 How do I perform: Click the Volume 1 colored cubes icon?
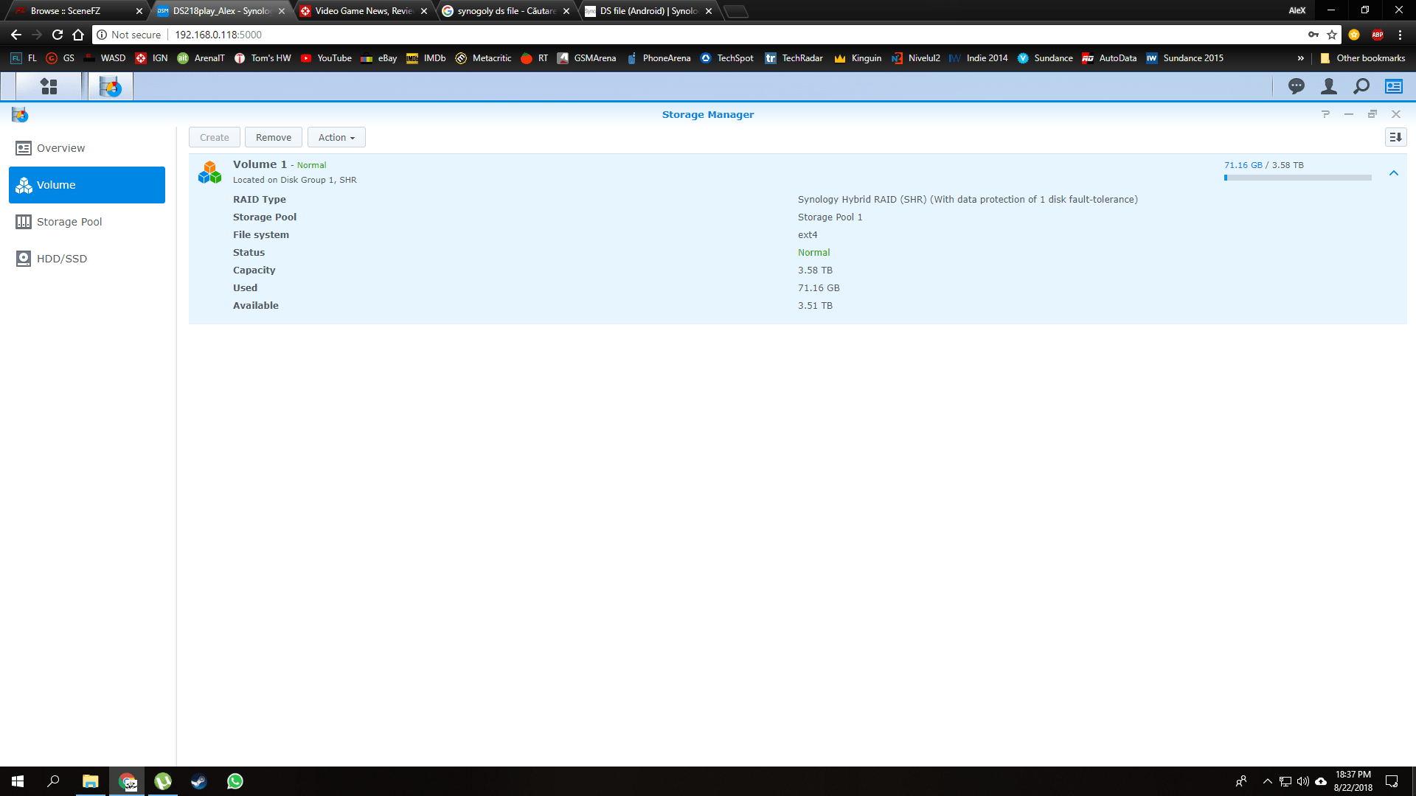(x=209, y=172)
